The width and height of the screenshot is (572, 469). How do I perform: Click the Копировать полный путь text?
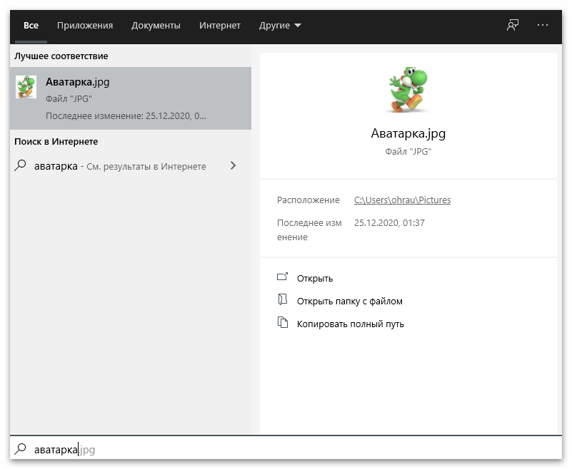click(350, 324)
